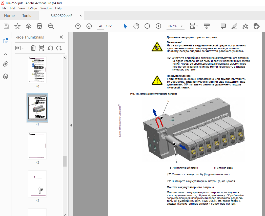Open the Attachments paperclip panel
Screen dimensions: 265x216
pyautogui.click(x=6, y=64)
